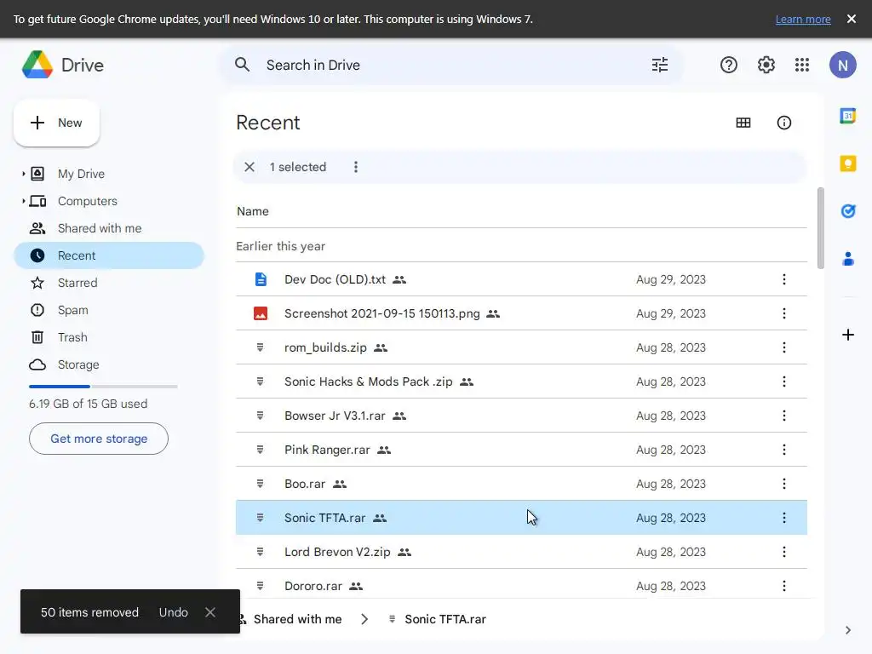Open Google Keep side panel
The width and height of the screenshot is (872, 654).
[847, 163]
